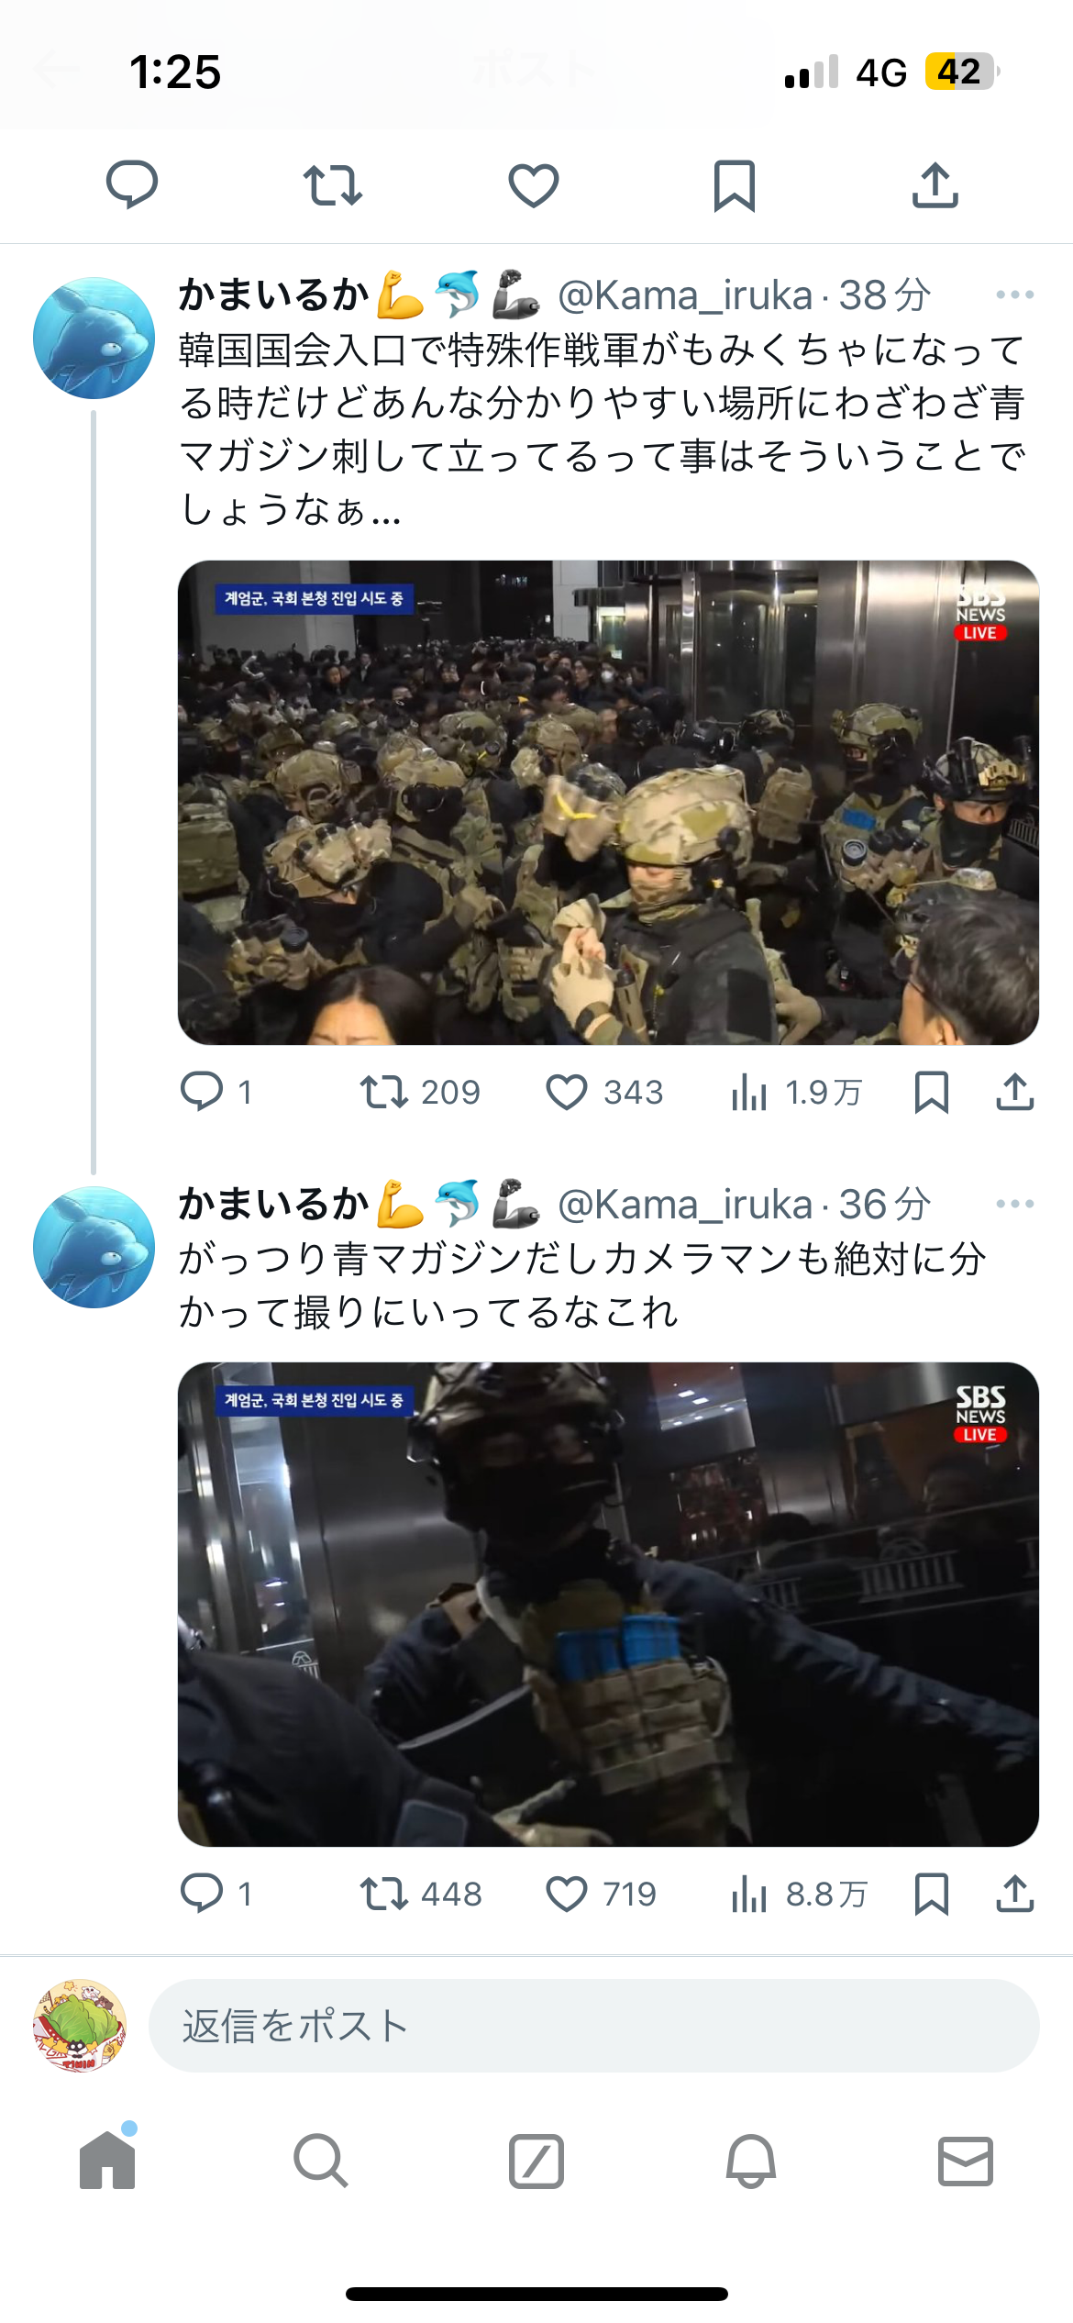Repost the tweet with 209 reposts
This screenshot has height=2323, width=1073.
click(420, 1093)
